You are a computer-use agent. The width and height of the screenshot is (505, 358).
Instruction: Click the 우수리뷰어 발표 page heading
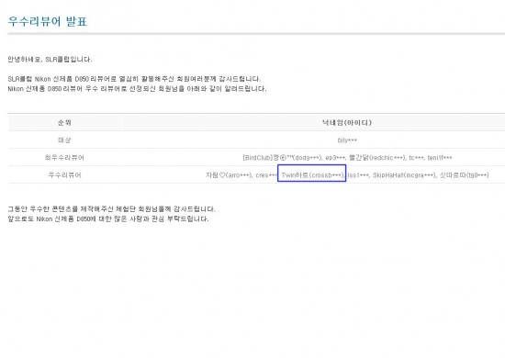(48, 21)
